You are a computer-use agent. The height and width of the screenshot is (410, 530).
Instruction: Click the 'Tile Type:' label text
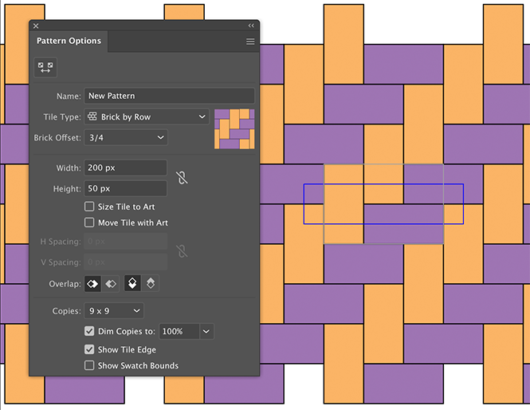point(62,117)
